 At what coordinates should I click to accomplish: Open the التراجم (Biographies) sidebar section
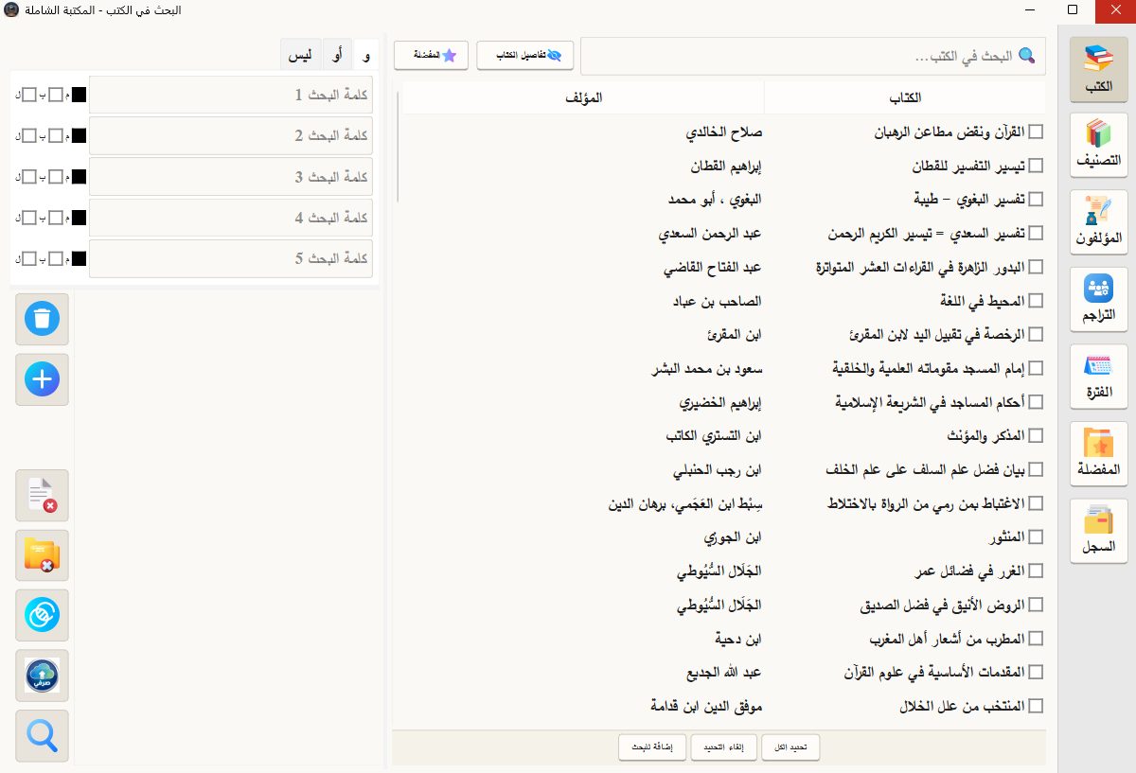coord(1098,300)
